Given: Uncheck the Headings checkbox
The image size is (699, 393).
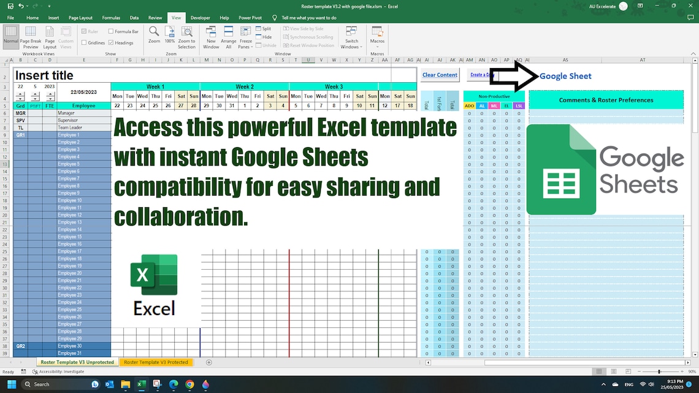Looking at the screenshot, I should tap(111, 42).
